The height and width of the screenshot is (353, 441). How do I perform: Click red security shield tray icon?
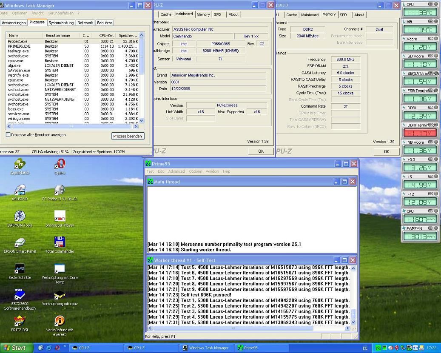point(397,348)
